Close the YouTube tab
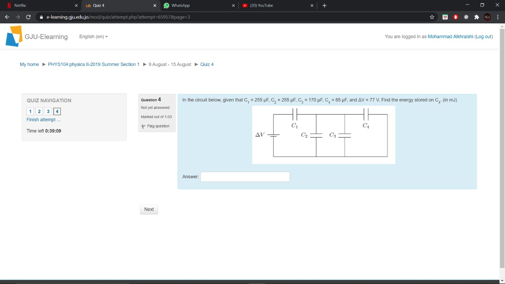 (x=312, y=6)
